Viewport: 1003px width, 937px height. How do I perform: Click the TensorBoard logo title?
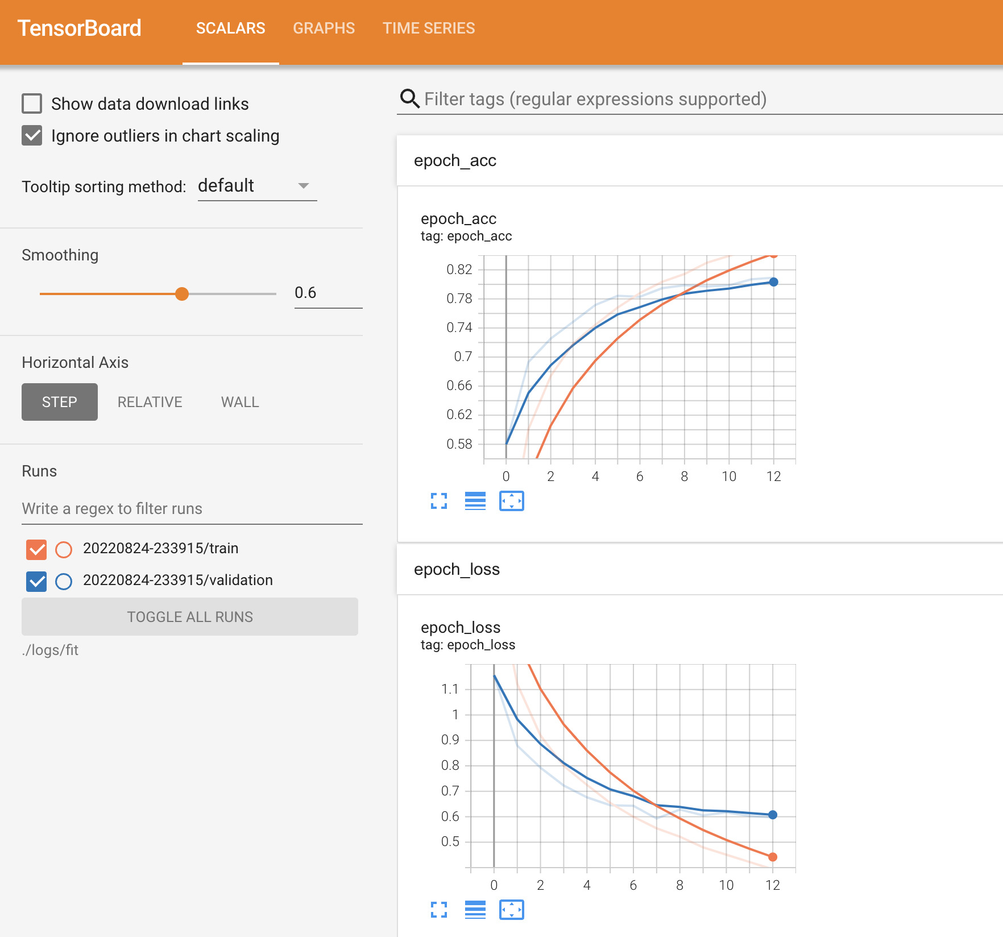[80, 28]
